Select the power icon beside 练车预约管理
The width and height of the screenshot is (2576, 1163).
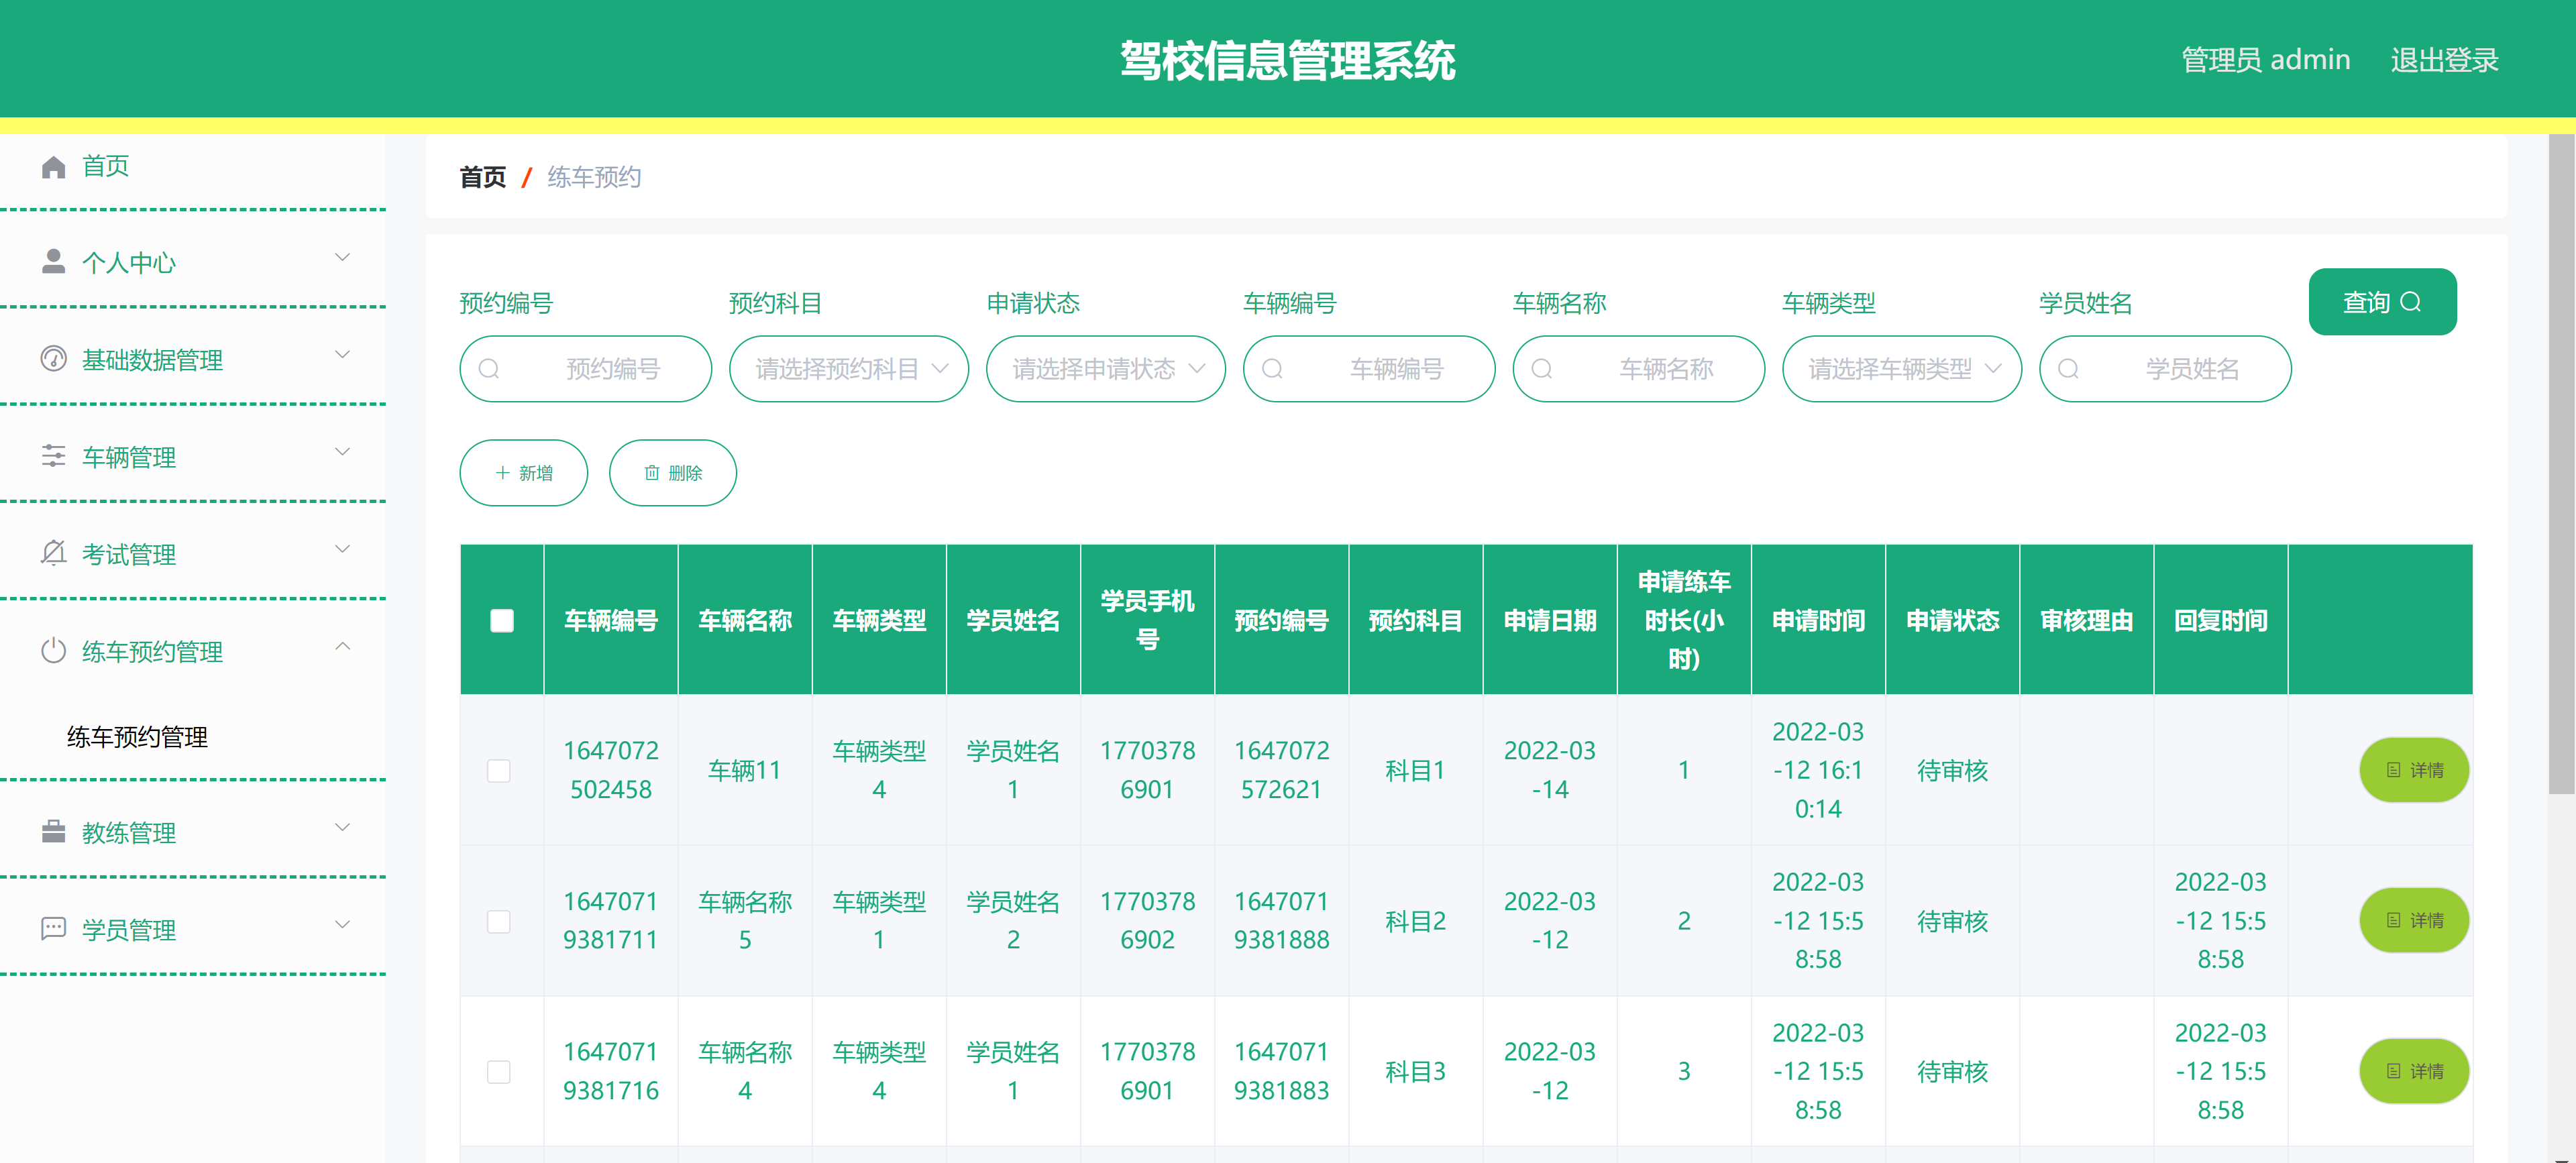[x=53, y=649]
